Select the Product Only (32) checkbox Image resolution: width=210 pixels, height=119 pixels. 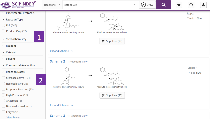click(x=3, y=31)
